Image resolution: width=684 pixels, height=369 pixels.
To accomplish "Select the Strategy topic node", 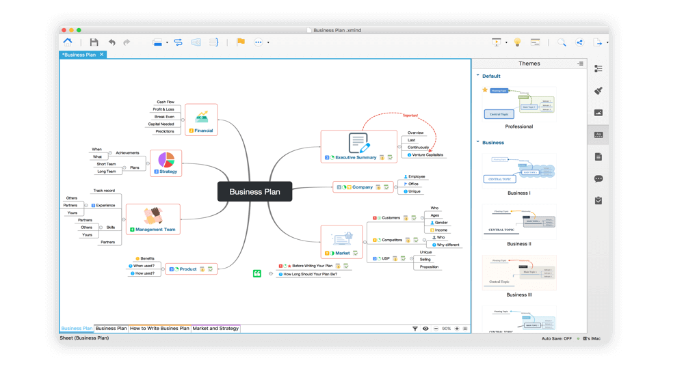I will (166, 163).
